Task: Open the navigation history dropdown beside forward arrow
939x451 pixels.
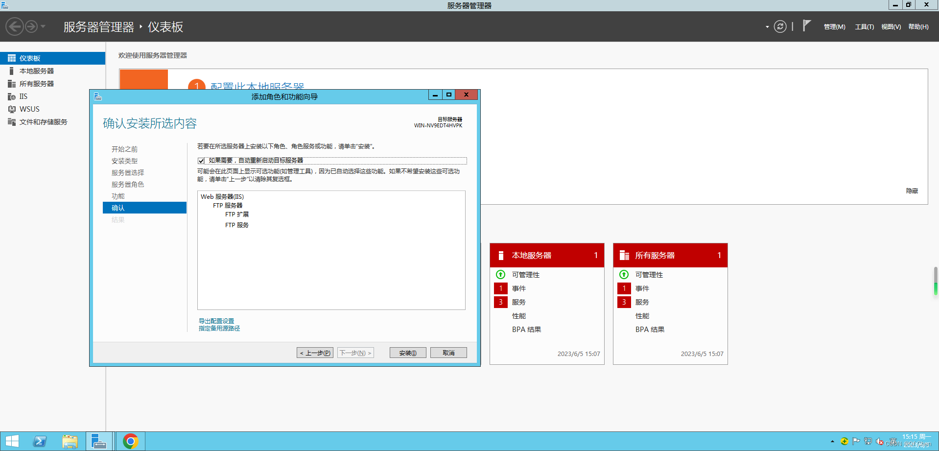Action: coord(43,26)
